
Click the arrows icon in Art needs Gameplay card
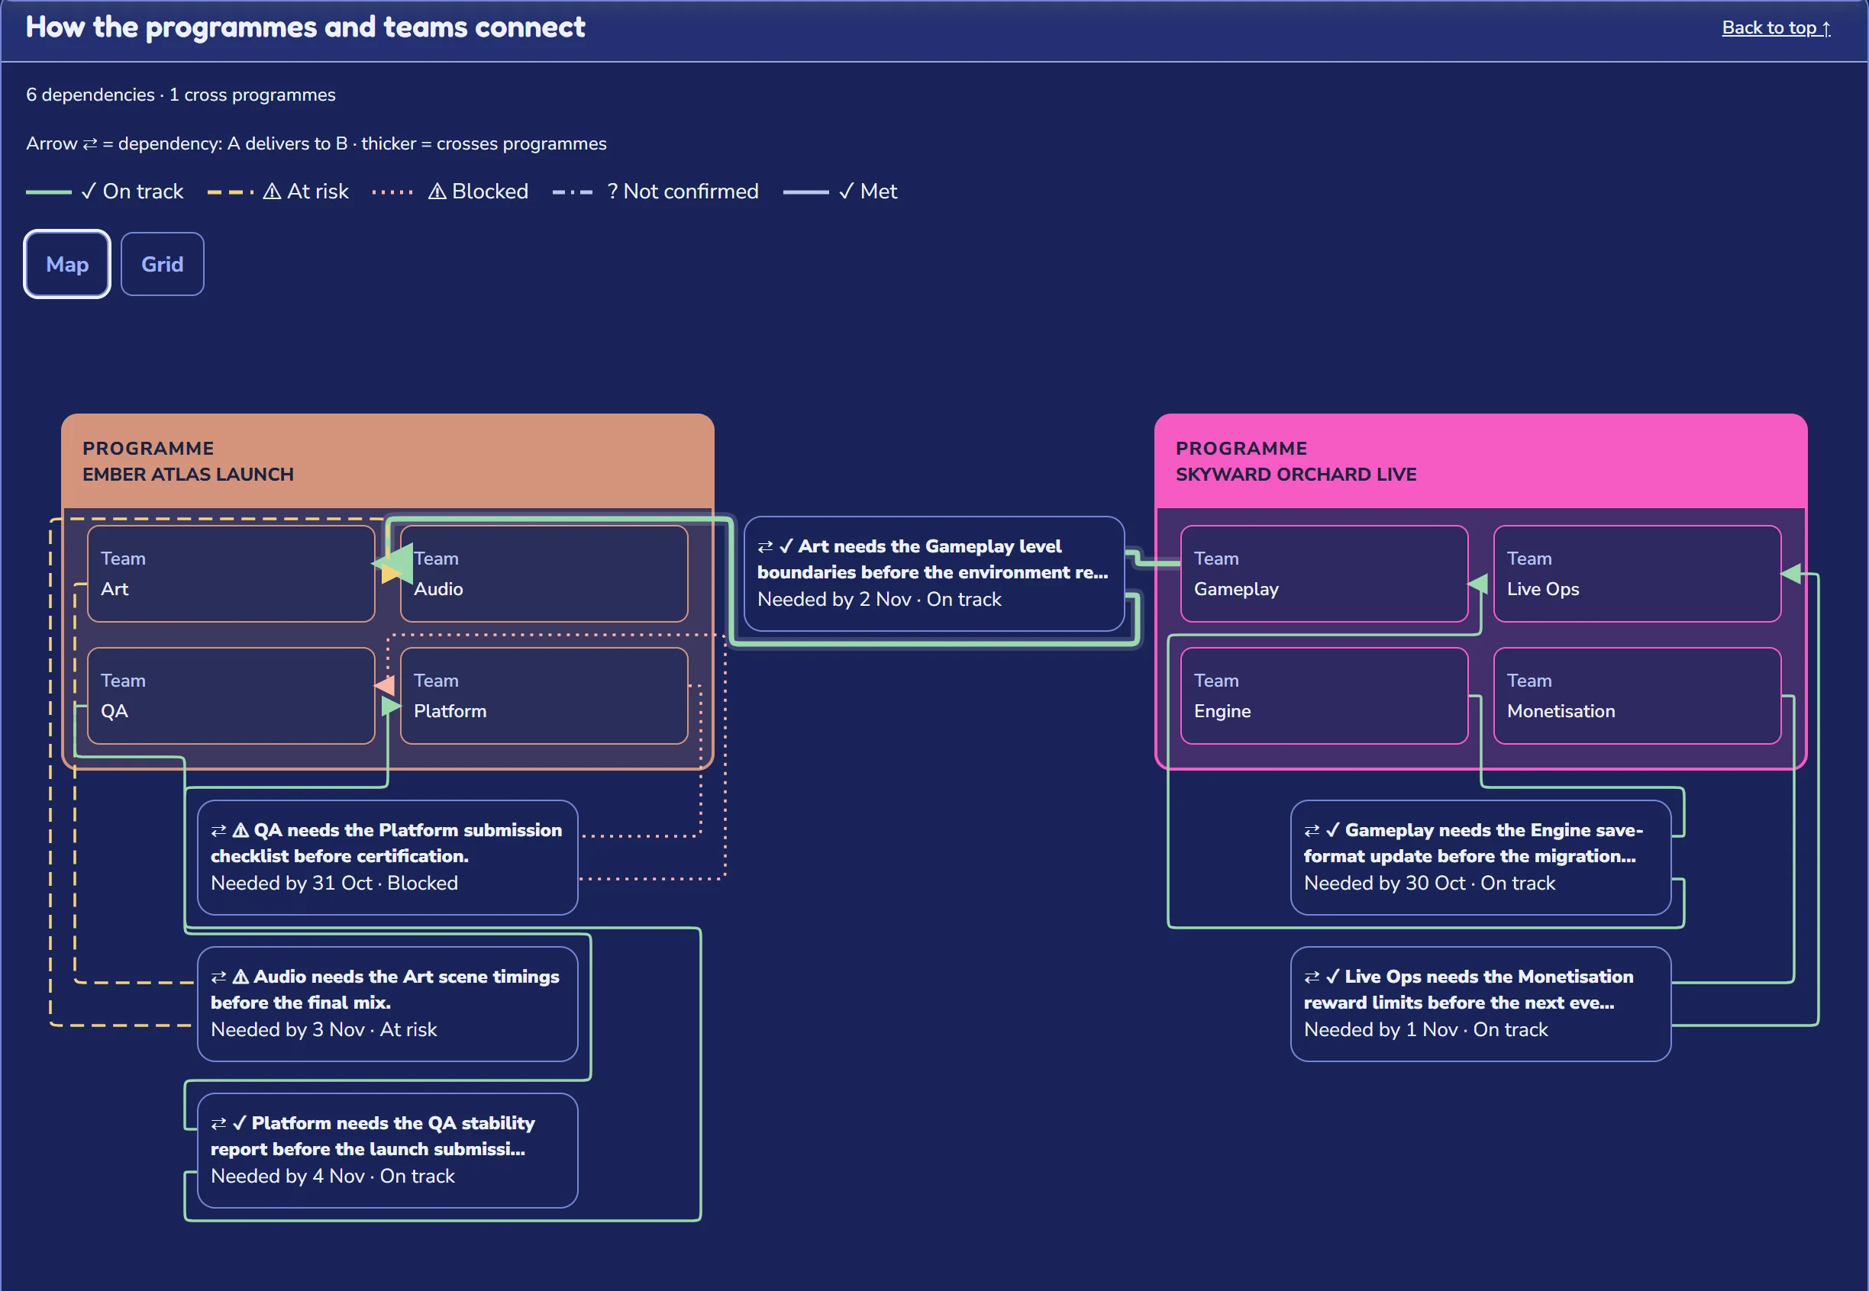coord(765,547)
